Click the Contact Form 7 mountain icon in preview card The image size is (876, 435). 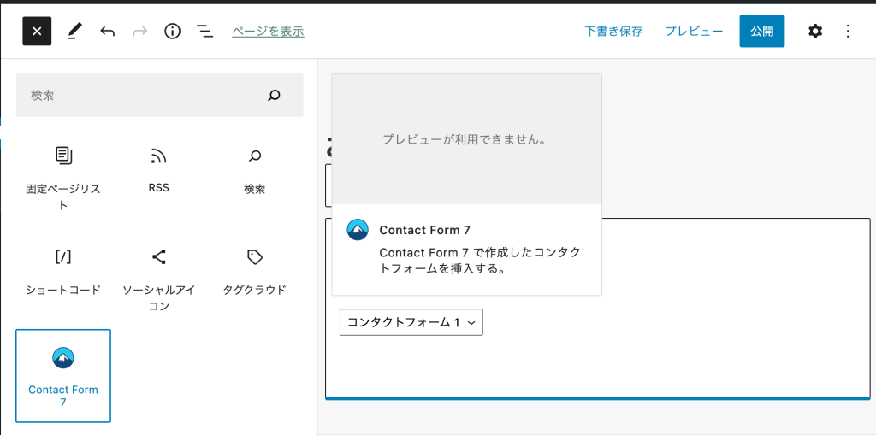click(x=358, y=230)
